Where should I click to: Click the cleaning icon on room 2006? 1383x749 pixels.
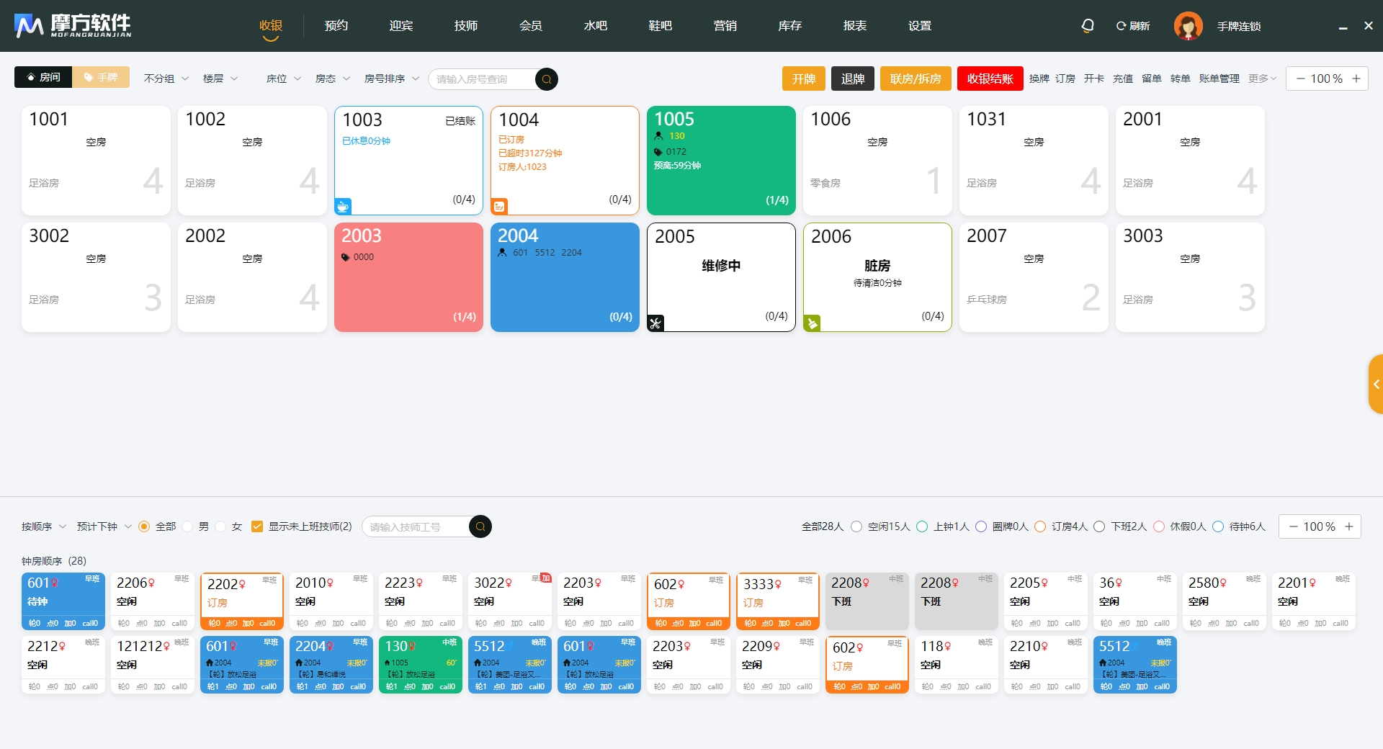[x=812, y=323]
